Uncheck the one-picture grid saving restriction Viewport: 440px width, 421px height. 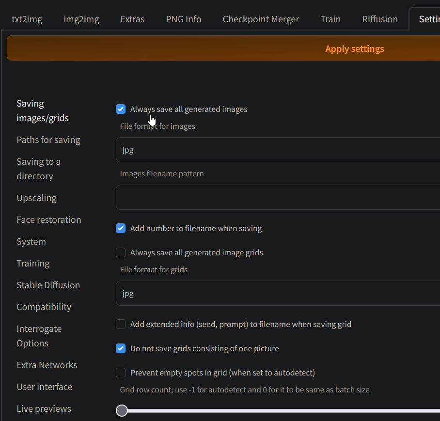[120, 348]
